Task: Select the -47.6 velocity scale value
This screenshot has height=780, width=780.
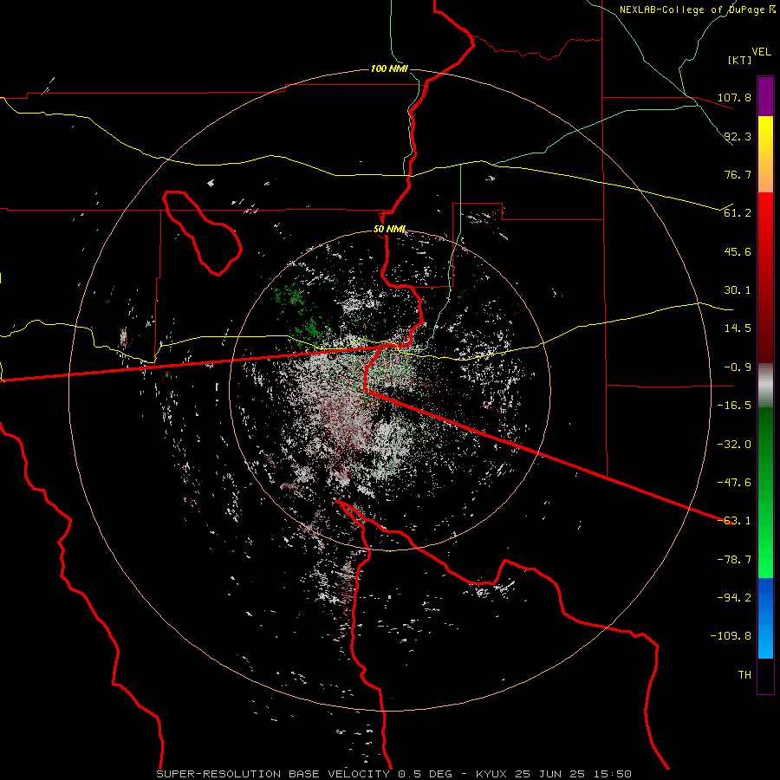Action: click(734, 483)
